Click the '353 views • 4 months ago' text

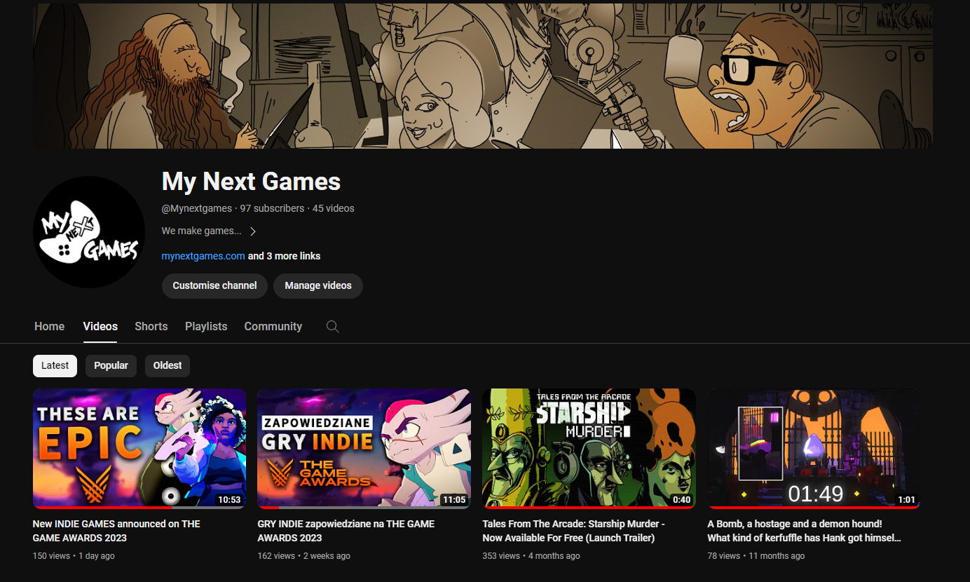pyautogui.click(x=531, y=556)
